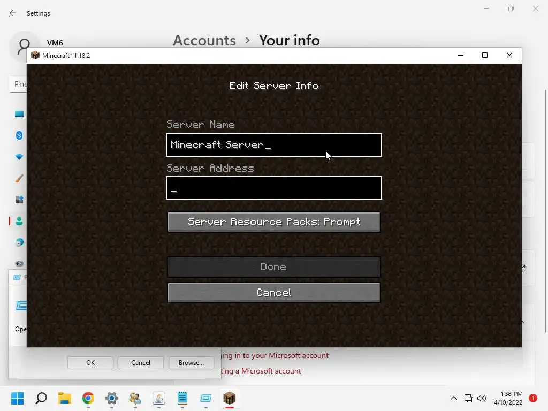Screen dimensions: 548x411
Task: Click Cancel in the Run dialog
Action: pyautogui.click(x=141, y=363)
